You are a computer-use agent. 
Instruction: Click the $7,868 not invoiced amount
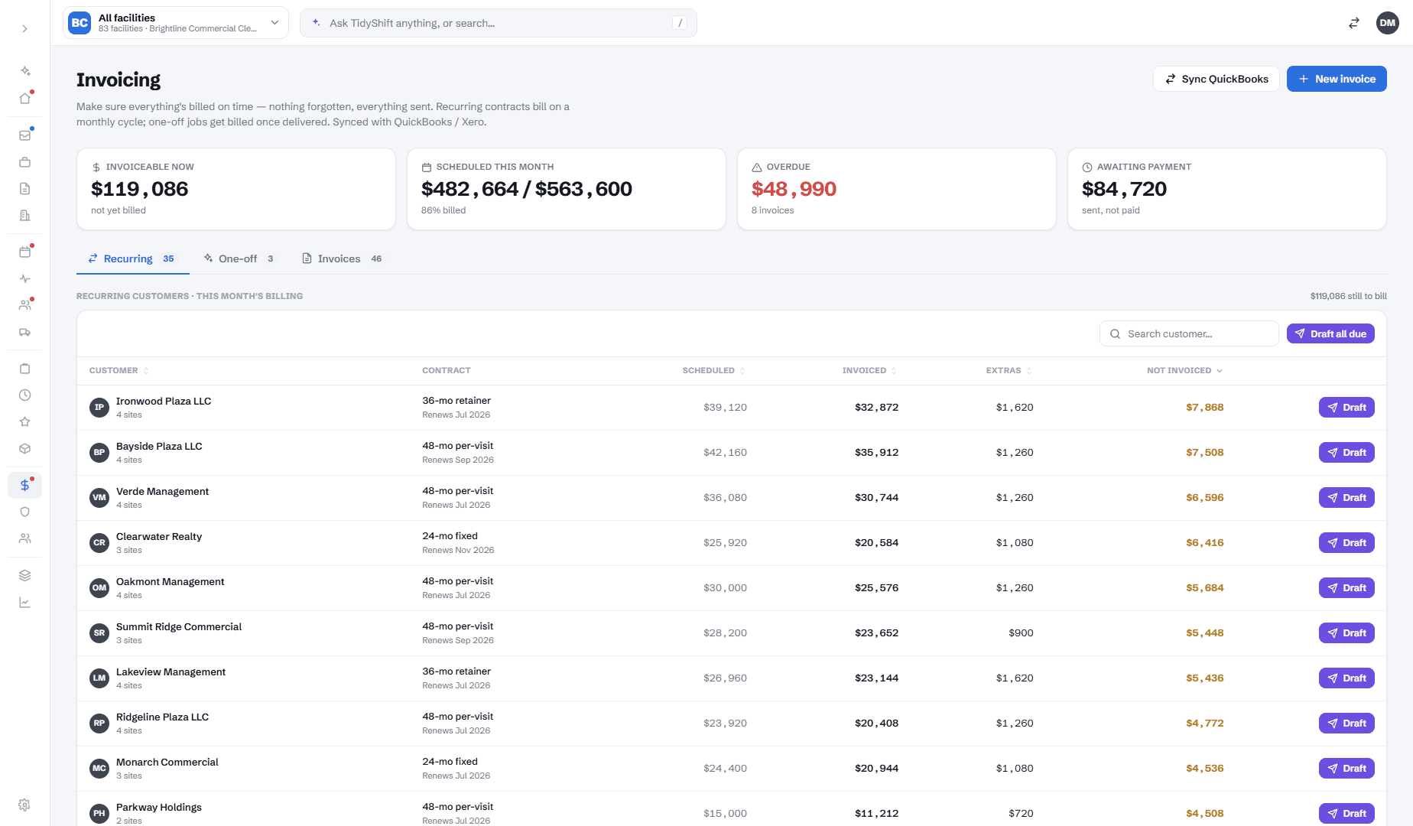click(x=1204, y=408)
